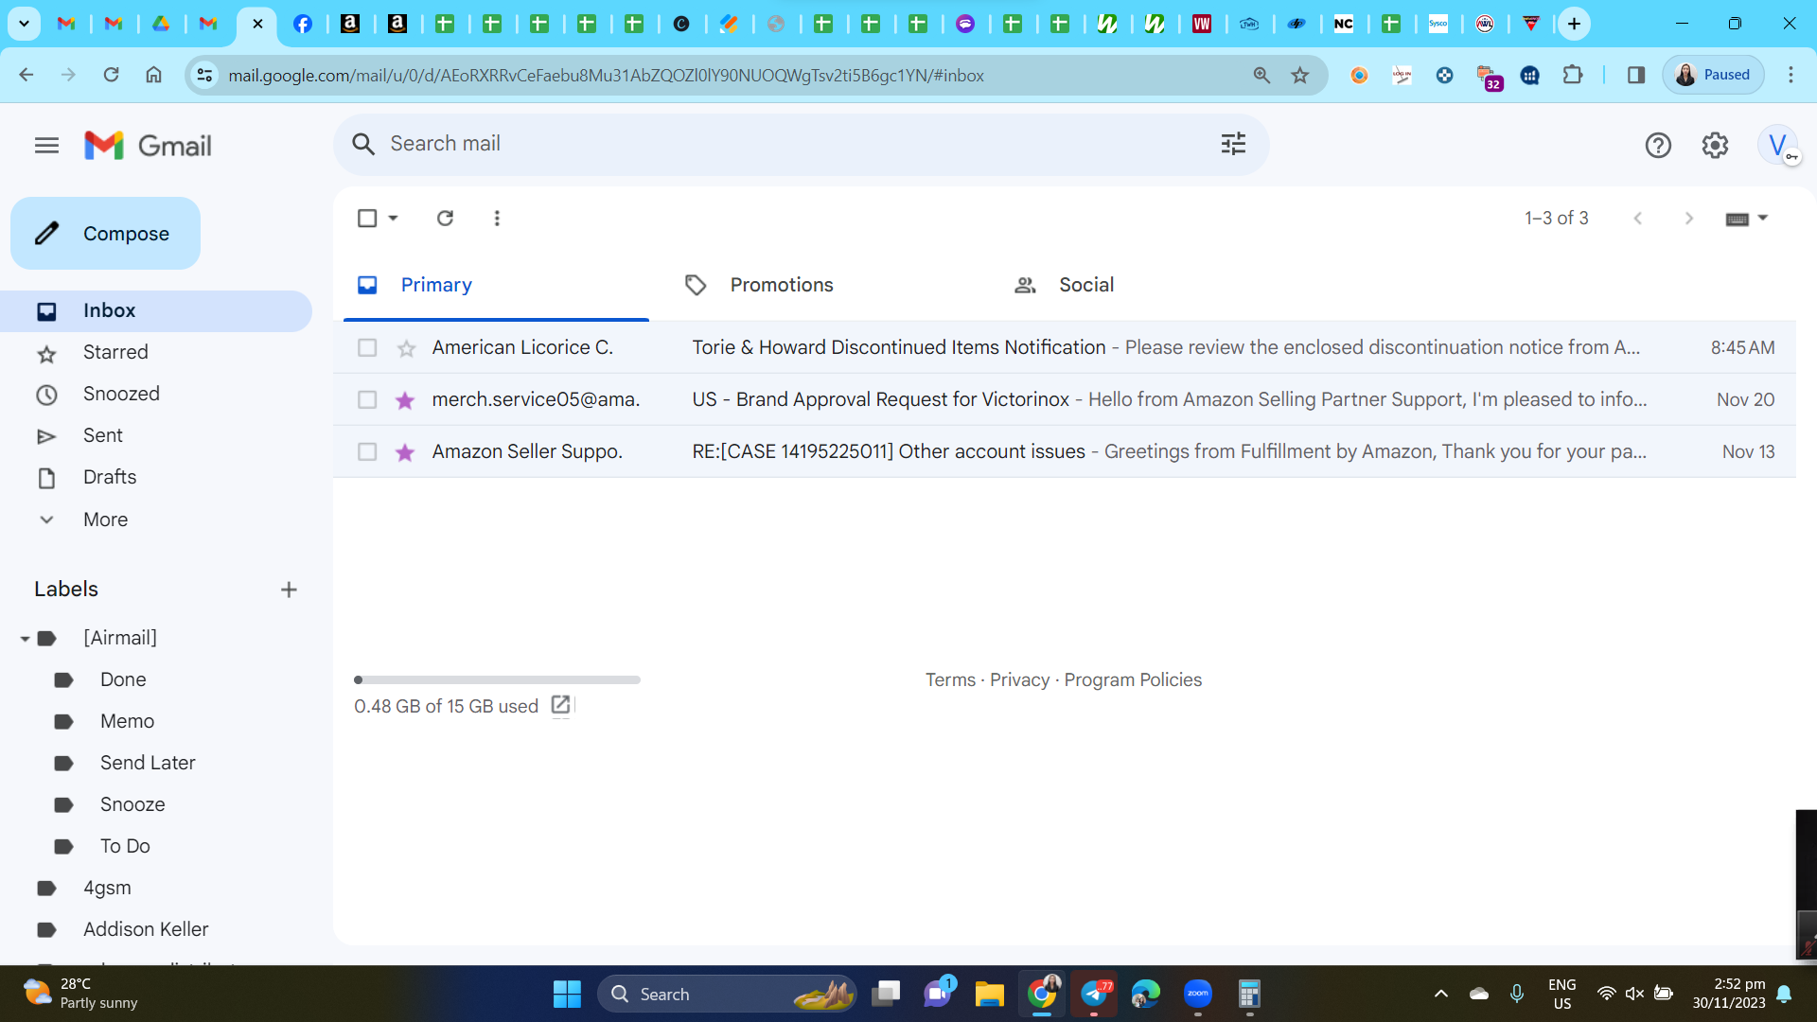Click the Gmail logo
1817x1022 pixels.
pos(148,146)
